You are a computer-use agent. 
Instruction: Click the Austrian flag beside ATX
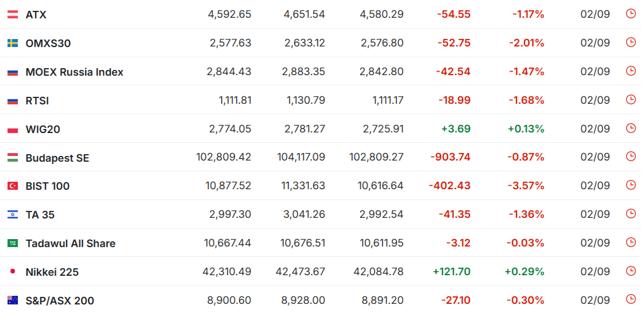13,15
